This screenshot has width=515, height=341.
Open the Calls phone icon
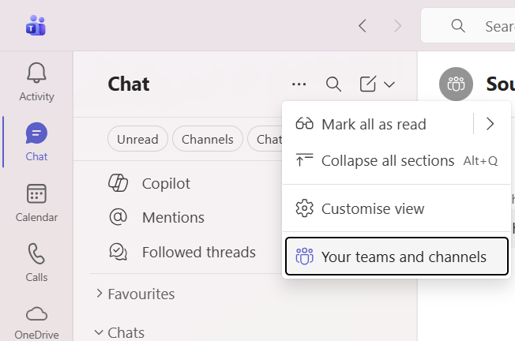pyautogui.click(x=36, y=262)
